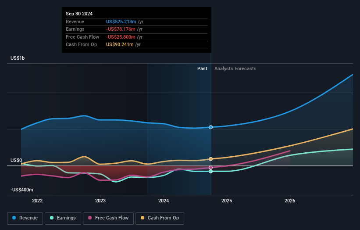Click the US$0 y-axis label
The image size is (360, 230).
(x=16, y=160)
